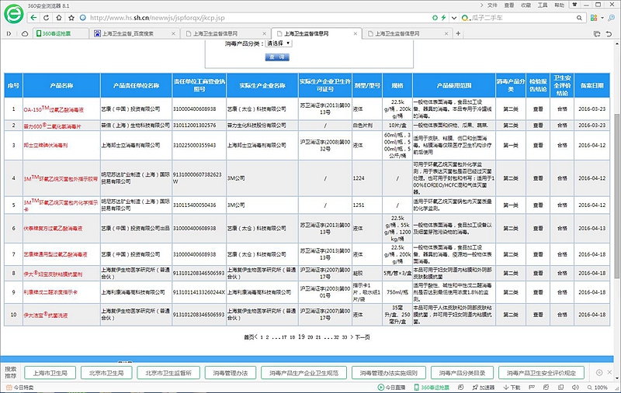The width and height of the screenshot is (621, 393).
Task: Click the search magnifier in search box
Action: [x=579, y=18]
